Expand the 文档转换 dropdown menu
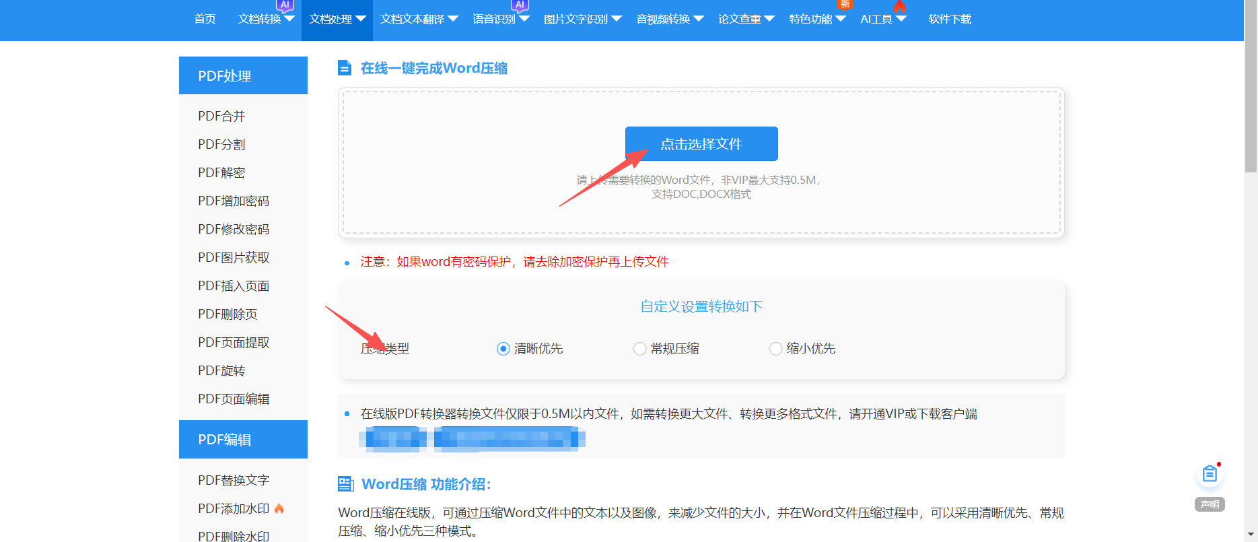This screenshot has height=542, width=1258. click(x=267, y=20)
